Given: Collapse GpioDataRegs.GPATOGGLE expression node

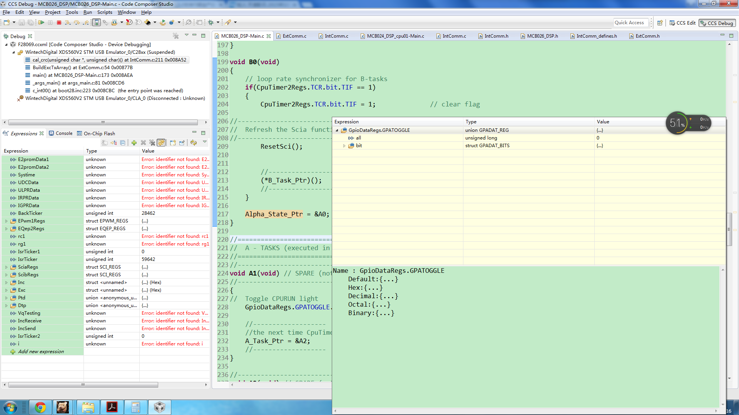Looking at the screenshot, I should pos(337,131).
